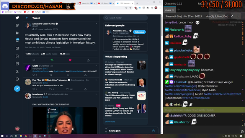View 15.9K Retweets list
This screenshot has width=245, height=138.
32,54
